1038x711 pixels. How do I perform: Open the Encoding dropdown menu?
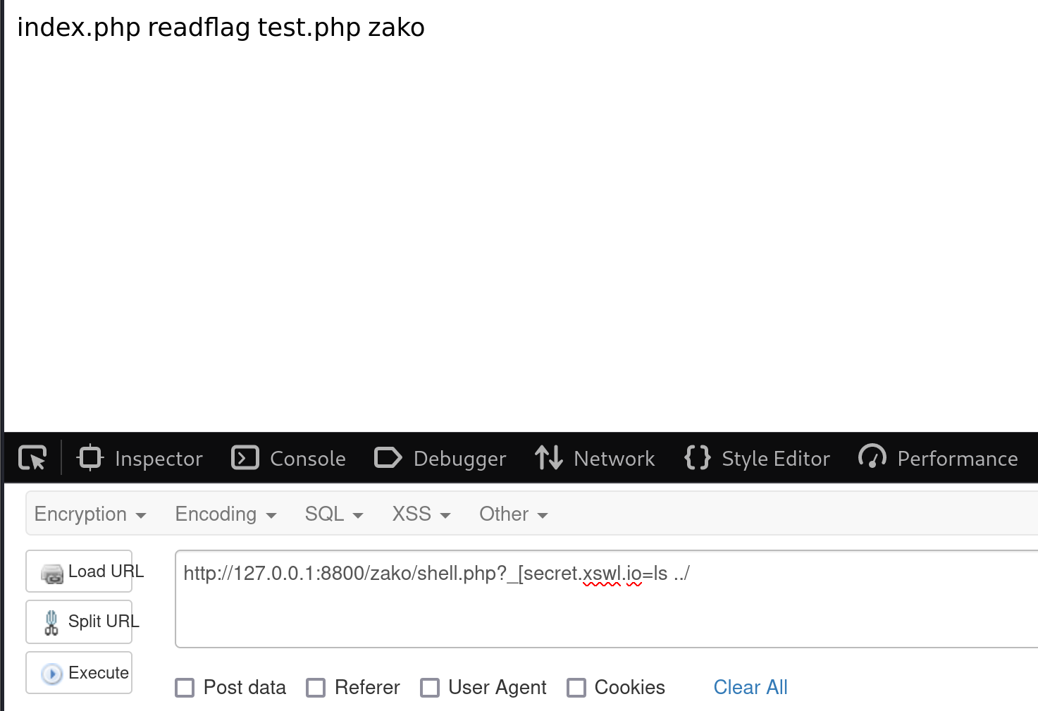(x=225, y=514)
